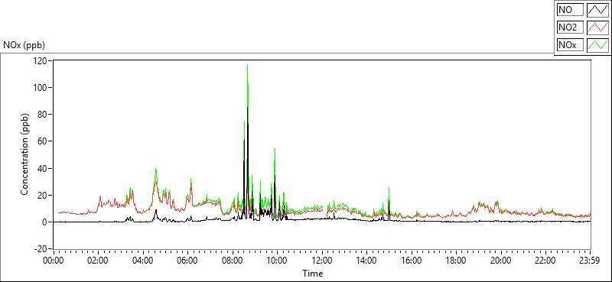The height and width of the screenshot is (282, 612).
Task: Select the NO plot name in legend
Action: 570,10
